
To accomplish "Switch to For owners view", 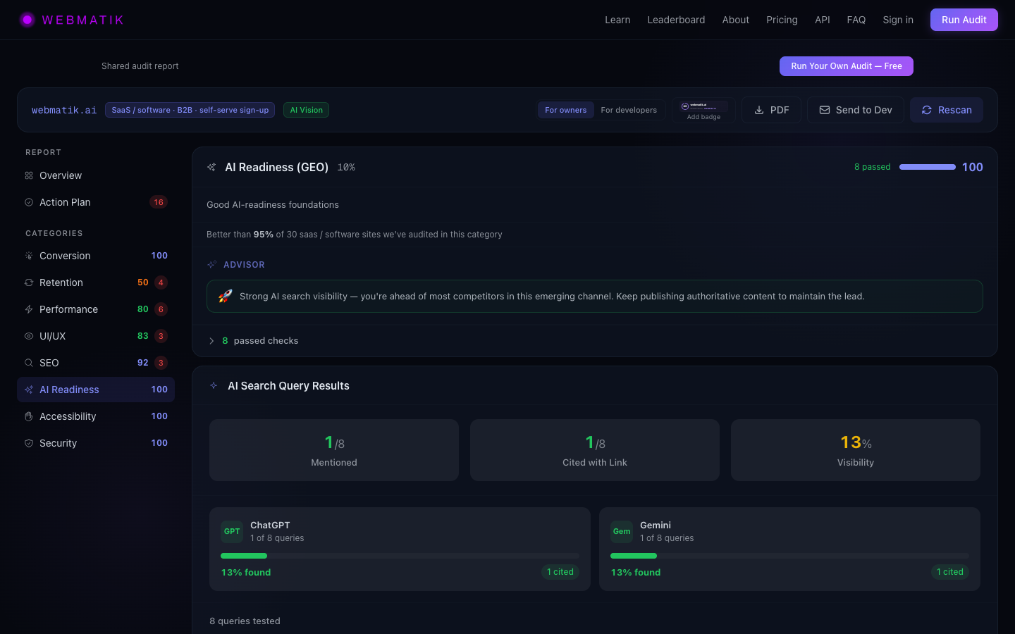I will [x=565, y=110].
